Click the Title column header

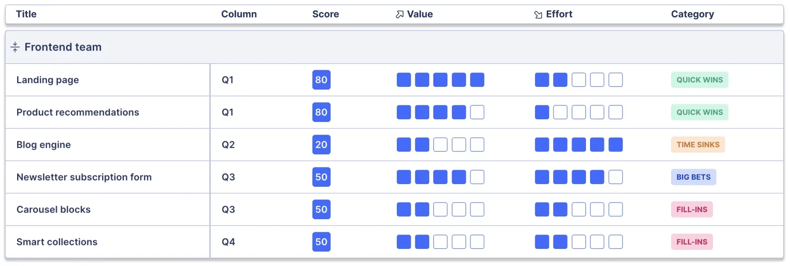pyautogui.click(x=26, y=14)
